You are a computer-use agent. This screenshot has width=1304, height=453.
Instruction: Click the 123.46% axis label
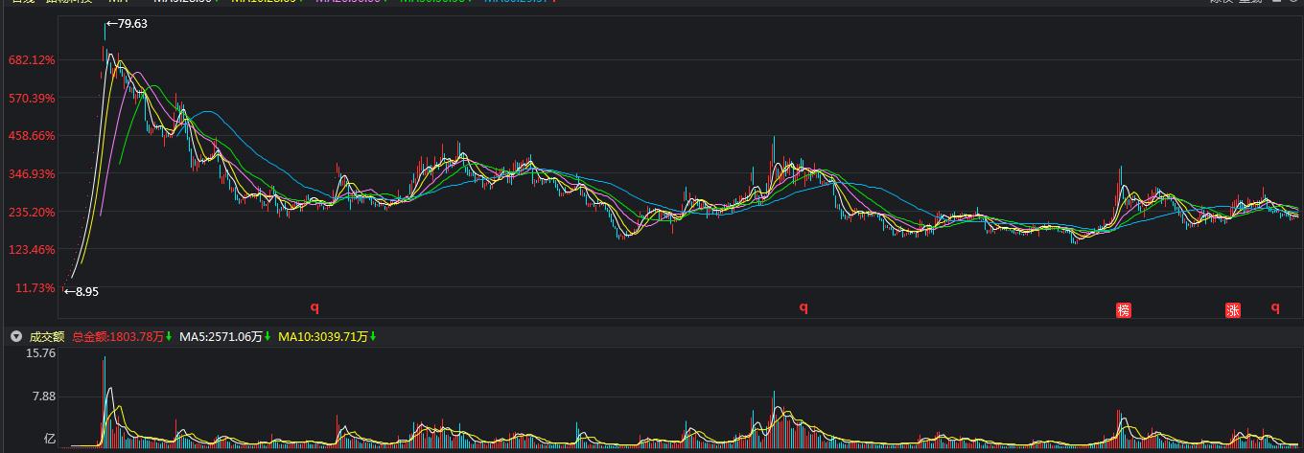[x=31, y=250]
